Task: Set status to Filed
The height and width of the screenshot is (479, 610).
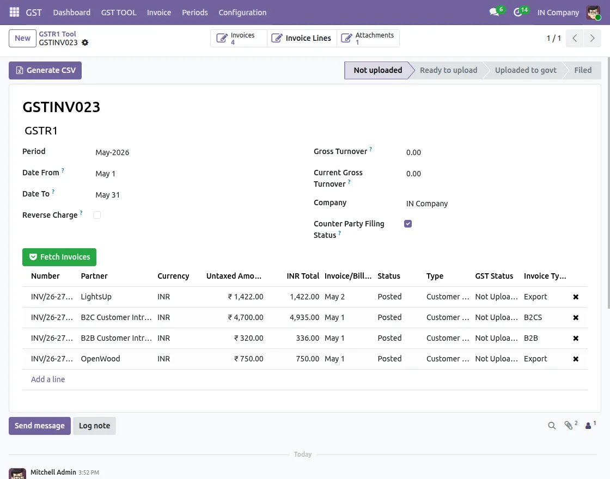Action: [583, 70]
